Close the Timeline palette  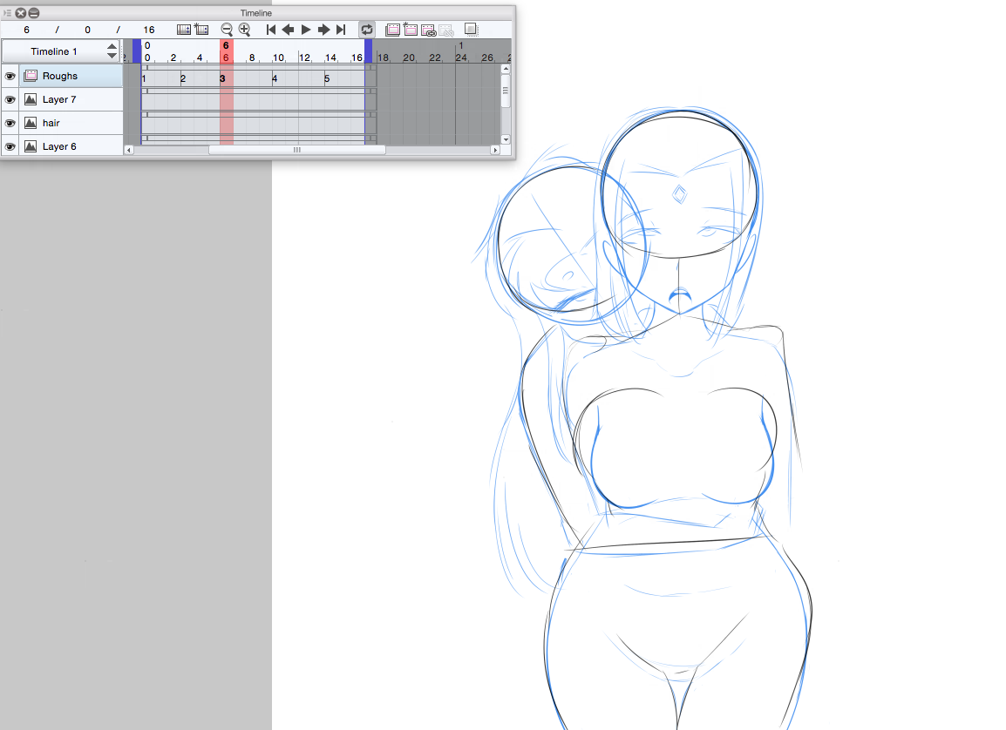tap(21, 13)
